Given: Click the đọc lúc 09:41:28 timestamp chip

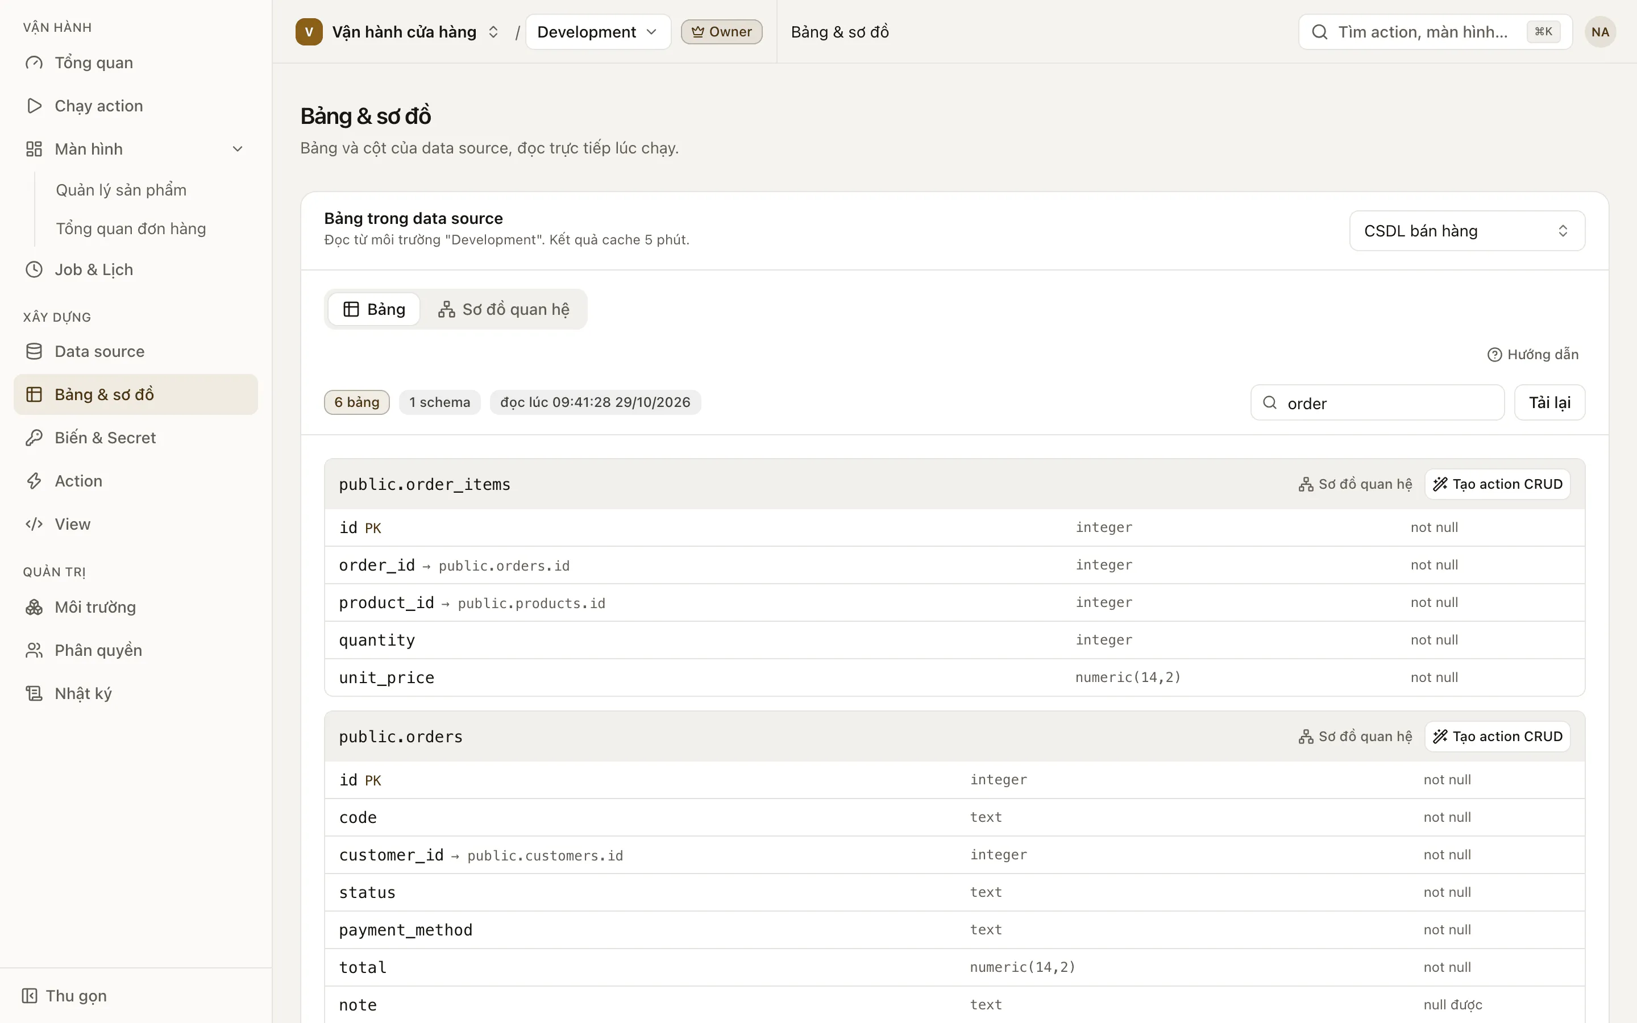Looking at the screenshot, I should click(595, 402).
